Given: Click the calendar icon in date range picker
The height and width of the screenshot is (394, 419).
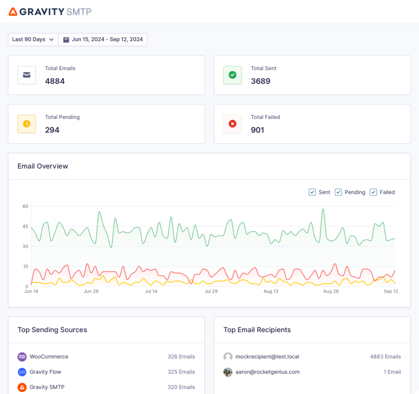Looking at the screenshot, I should (66, 39).
